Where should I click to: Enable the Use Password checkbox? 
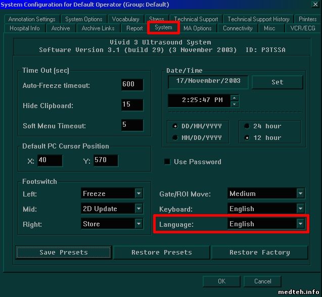(167, 162)
